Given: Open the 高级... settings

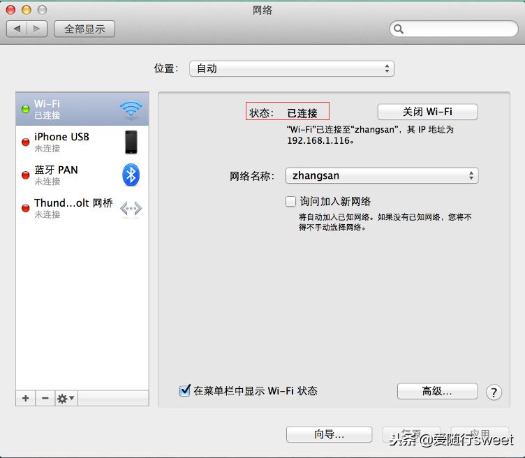Looking at the screenshot, I should click(437, 391).
